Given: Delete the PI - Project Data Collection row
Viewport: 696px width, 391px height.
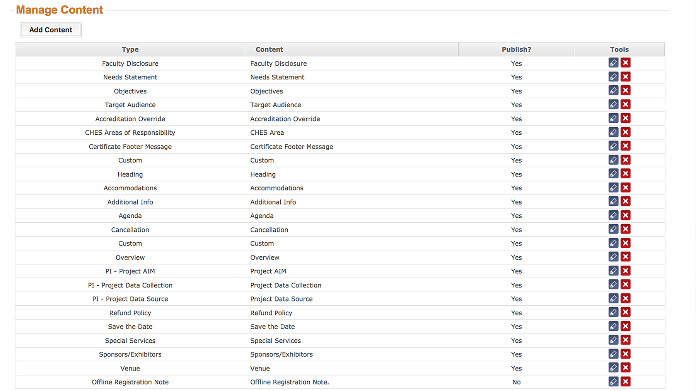Looking at the screenshot, I should [625, 285].
